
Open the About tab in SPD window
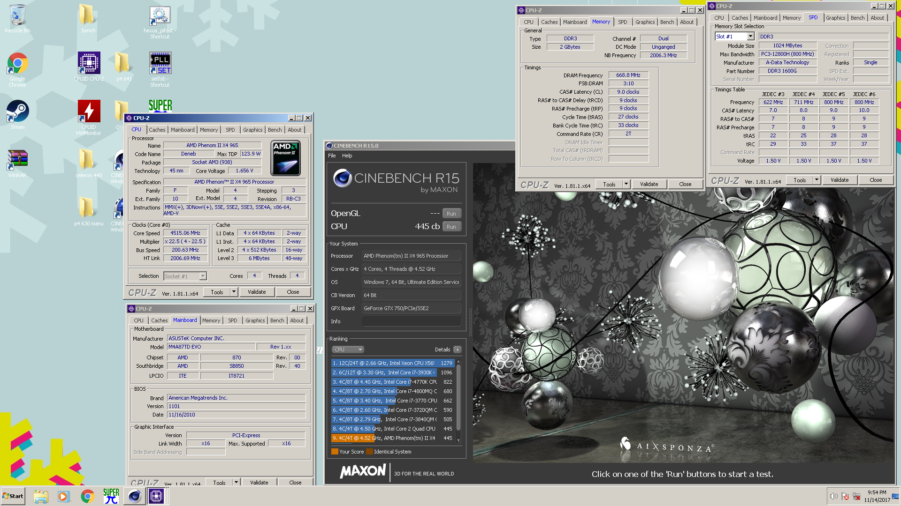pos(877,18)
